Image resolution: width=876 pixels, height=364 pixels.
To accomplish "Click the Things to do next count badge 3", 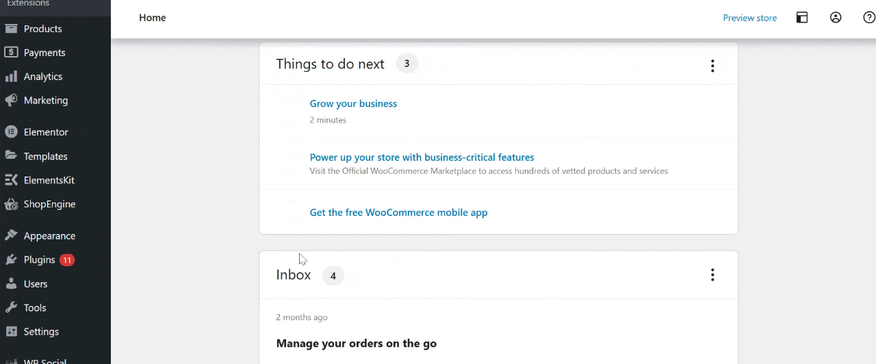I will pyautogui.click(x=407, y=64).
